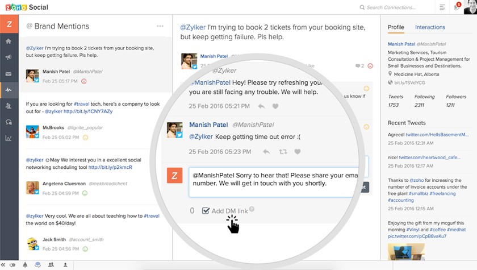Click into Search Connections field
477x270 pixels.
391,7
